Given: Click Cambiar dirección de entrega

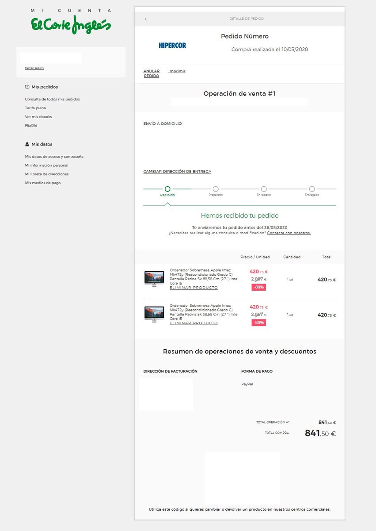Looking at the screenshot, I should (x=177, y=172).
